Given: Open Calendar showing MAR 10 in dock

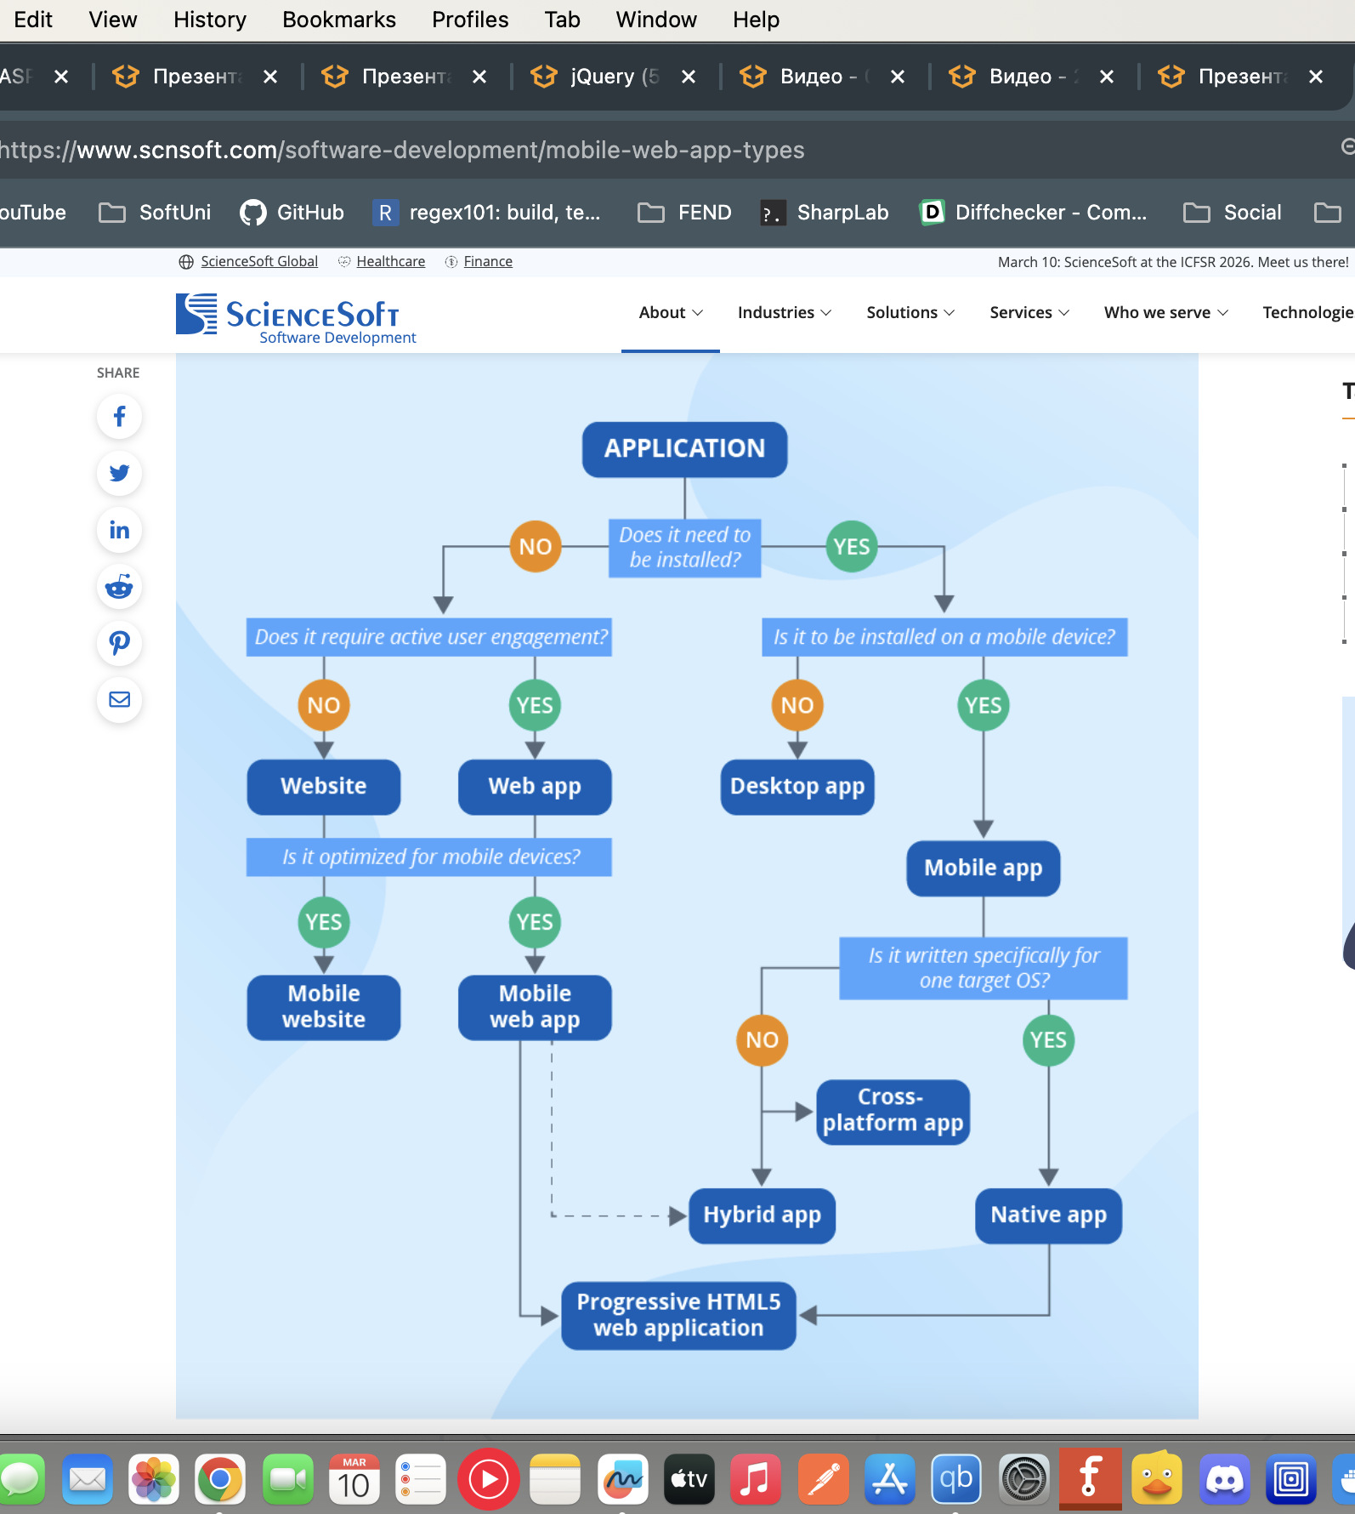Looking at the screenshot, I should coord(354,1480).
